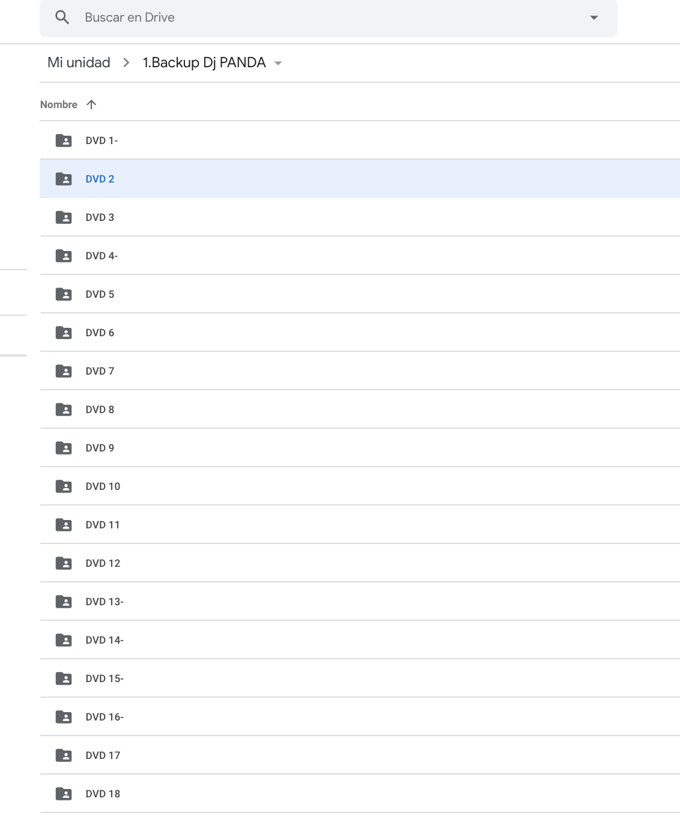
Task: Click inside the Buscar en Drive search field
Action: pyautogui.click(x=240, y=17)
